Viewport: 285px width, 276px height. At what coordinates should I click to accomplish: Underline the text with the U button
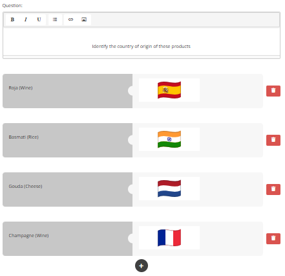(x=39, y=19)
